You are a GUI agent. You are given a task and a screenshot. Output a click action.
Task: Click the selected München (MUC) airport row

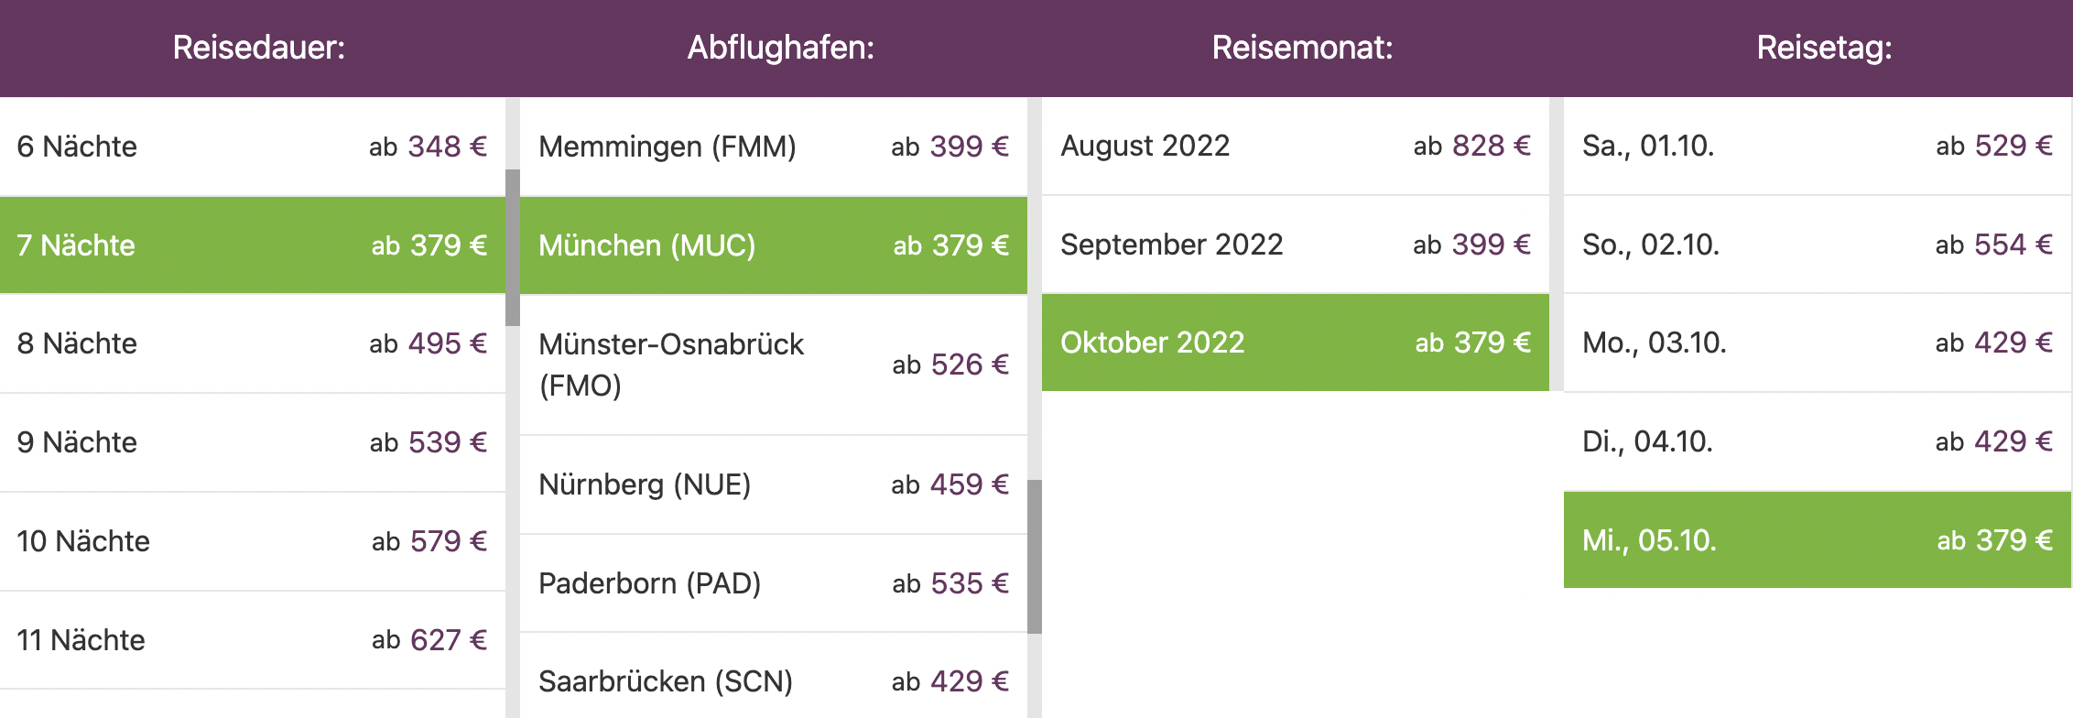(774, 245)
